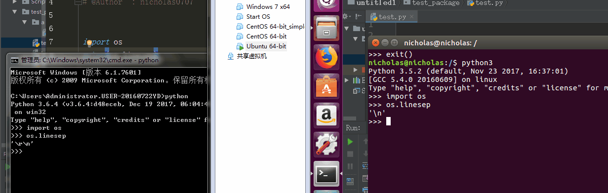Minimize the nicholas@nicholas terminal window
This screenshot has width=608, height=193.
click(385, 43)
